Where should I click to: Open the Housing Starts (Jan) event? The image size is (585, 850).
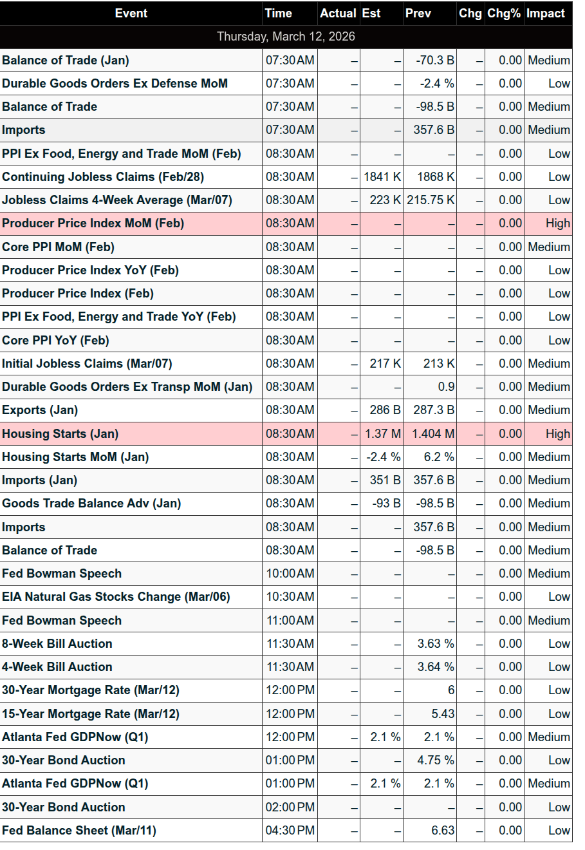[60, 434]
